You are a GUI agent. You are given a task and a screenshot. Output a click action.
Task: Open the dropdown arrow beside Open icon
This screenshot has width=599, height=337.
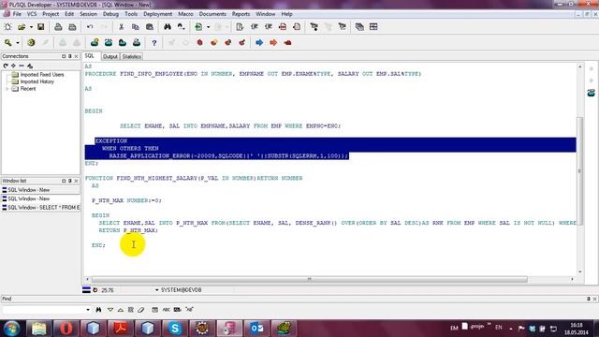coord(31,27)
